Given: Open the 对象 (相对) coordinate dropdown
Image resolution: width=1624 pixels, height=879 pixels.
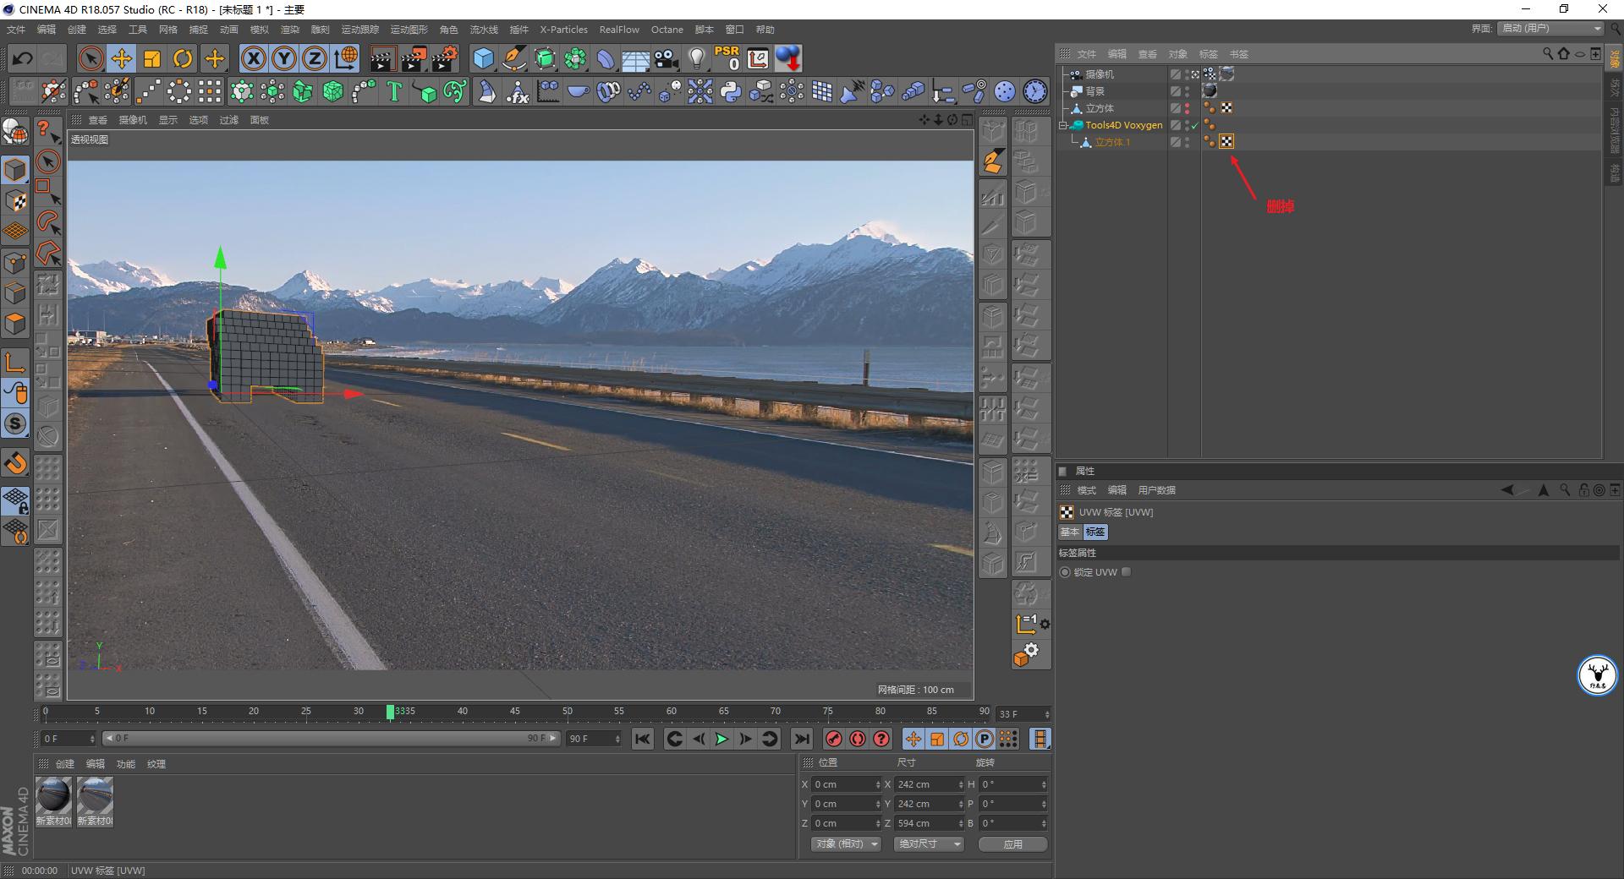Looking at the screenshot, I should [847, 844].
